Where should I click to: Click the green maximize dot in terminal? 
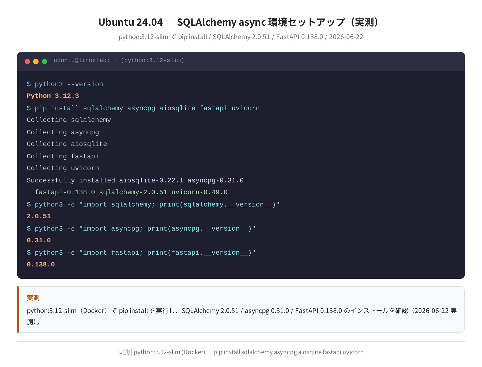pos(44,62)
